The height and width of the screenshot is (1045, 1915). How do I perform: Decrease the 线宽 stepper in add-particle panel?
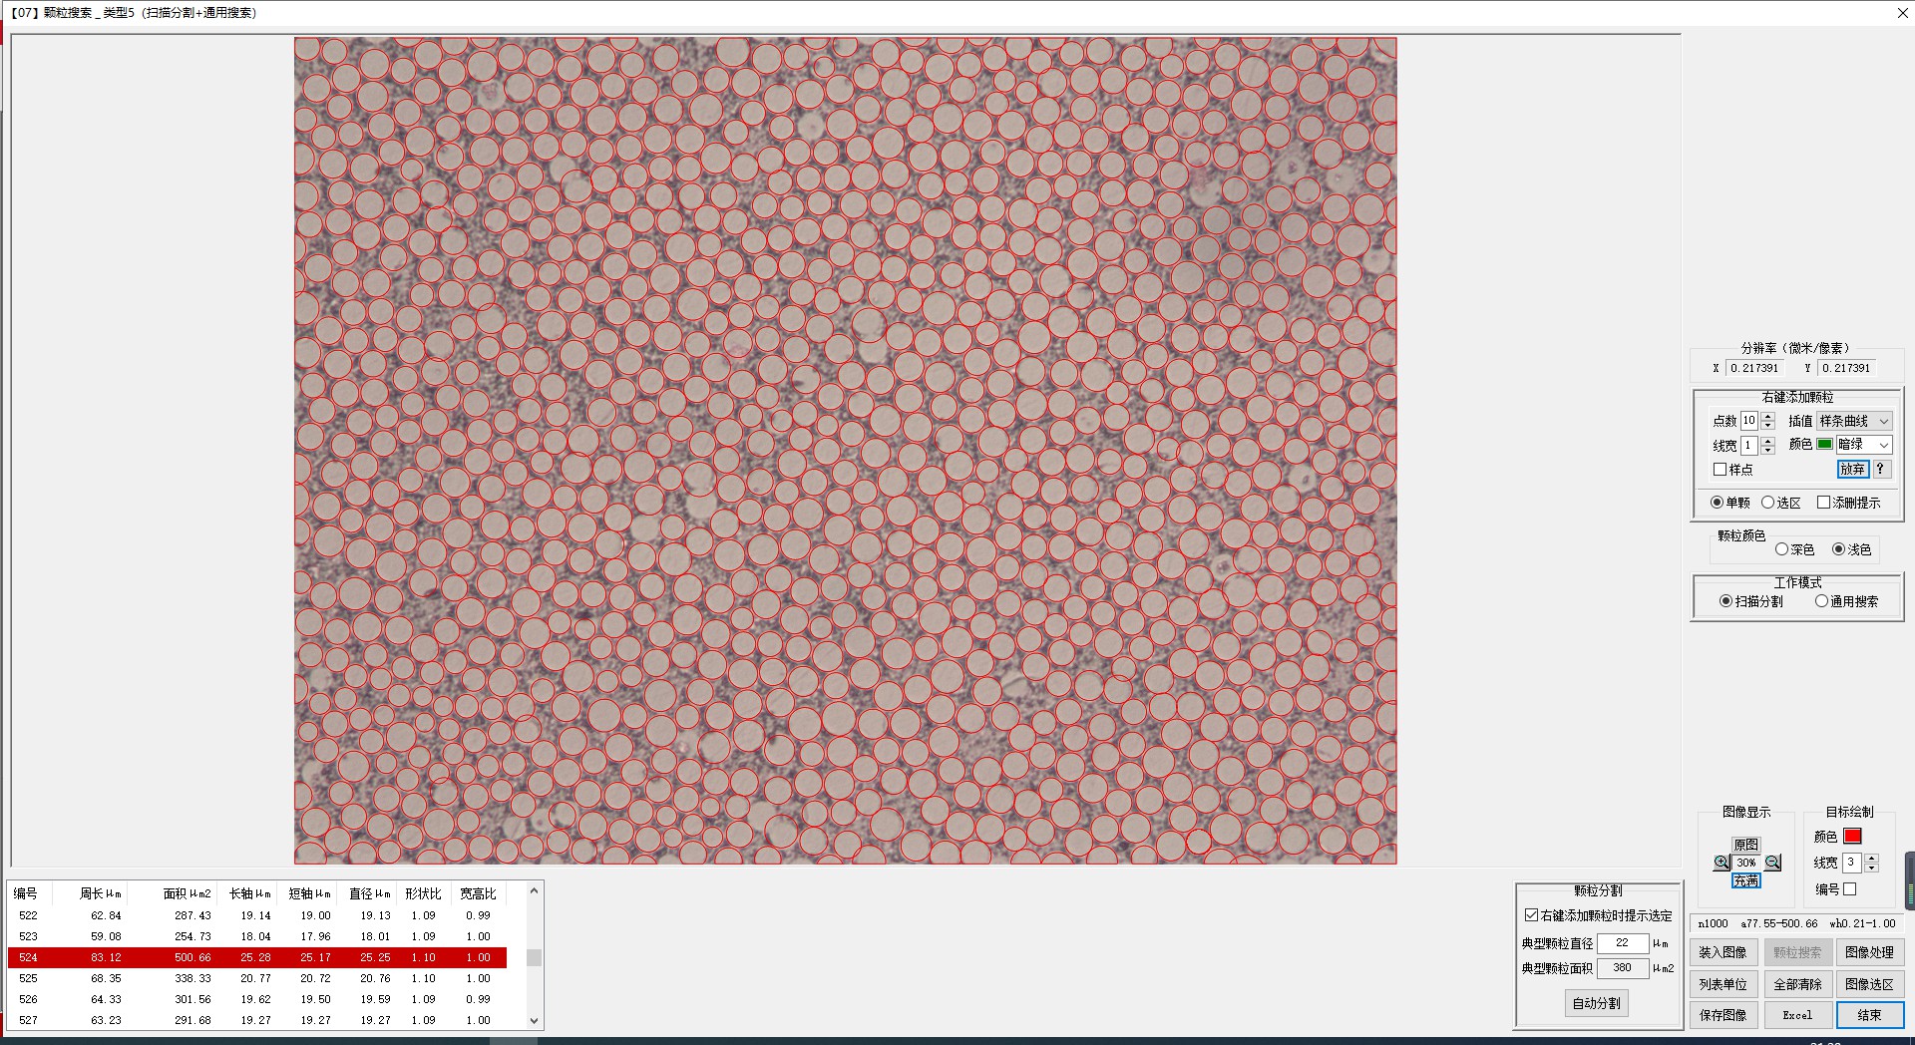coord(1768,450)
